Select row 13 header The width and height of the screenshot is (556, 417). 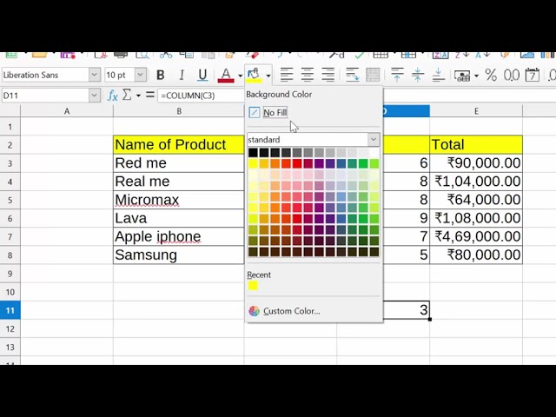[10, 347]
